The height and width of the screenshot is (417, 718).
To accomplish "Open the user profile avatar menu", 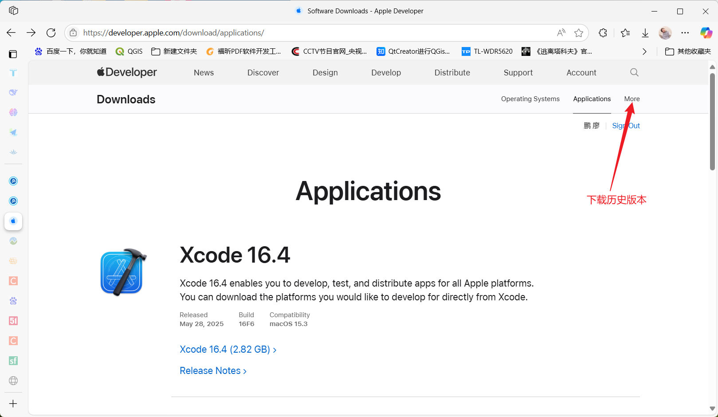I will tap(665, 33).
